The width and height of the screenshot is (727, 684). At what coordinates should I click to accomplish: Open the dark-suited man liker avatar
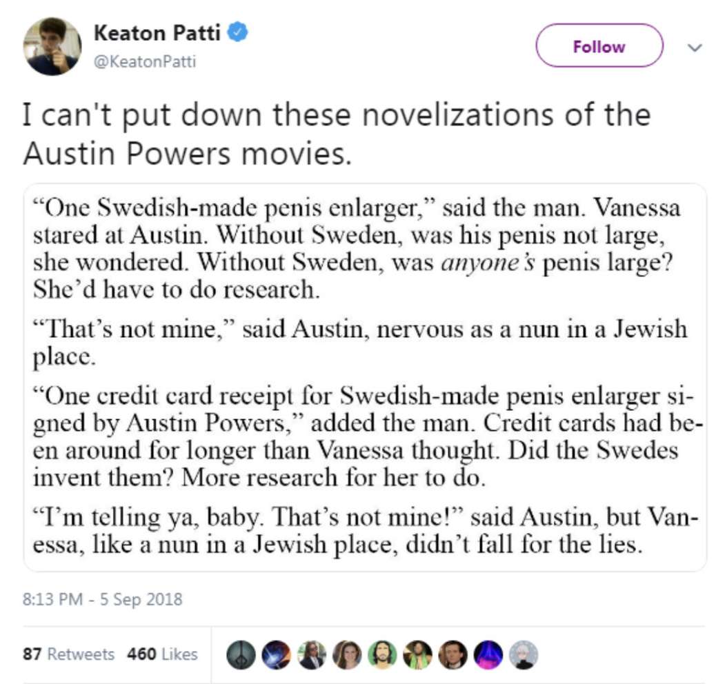[452, 653]
